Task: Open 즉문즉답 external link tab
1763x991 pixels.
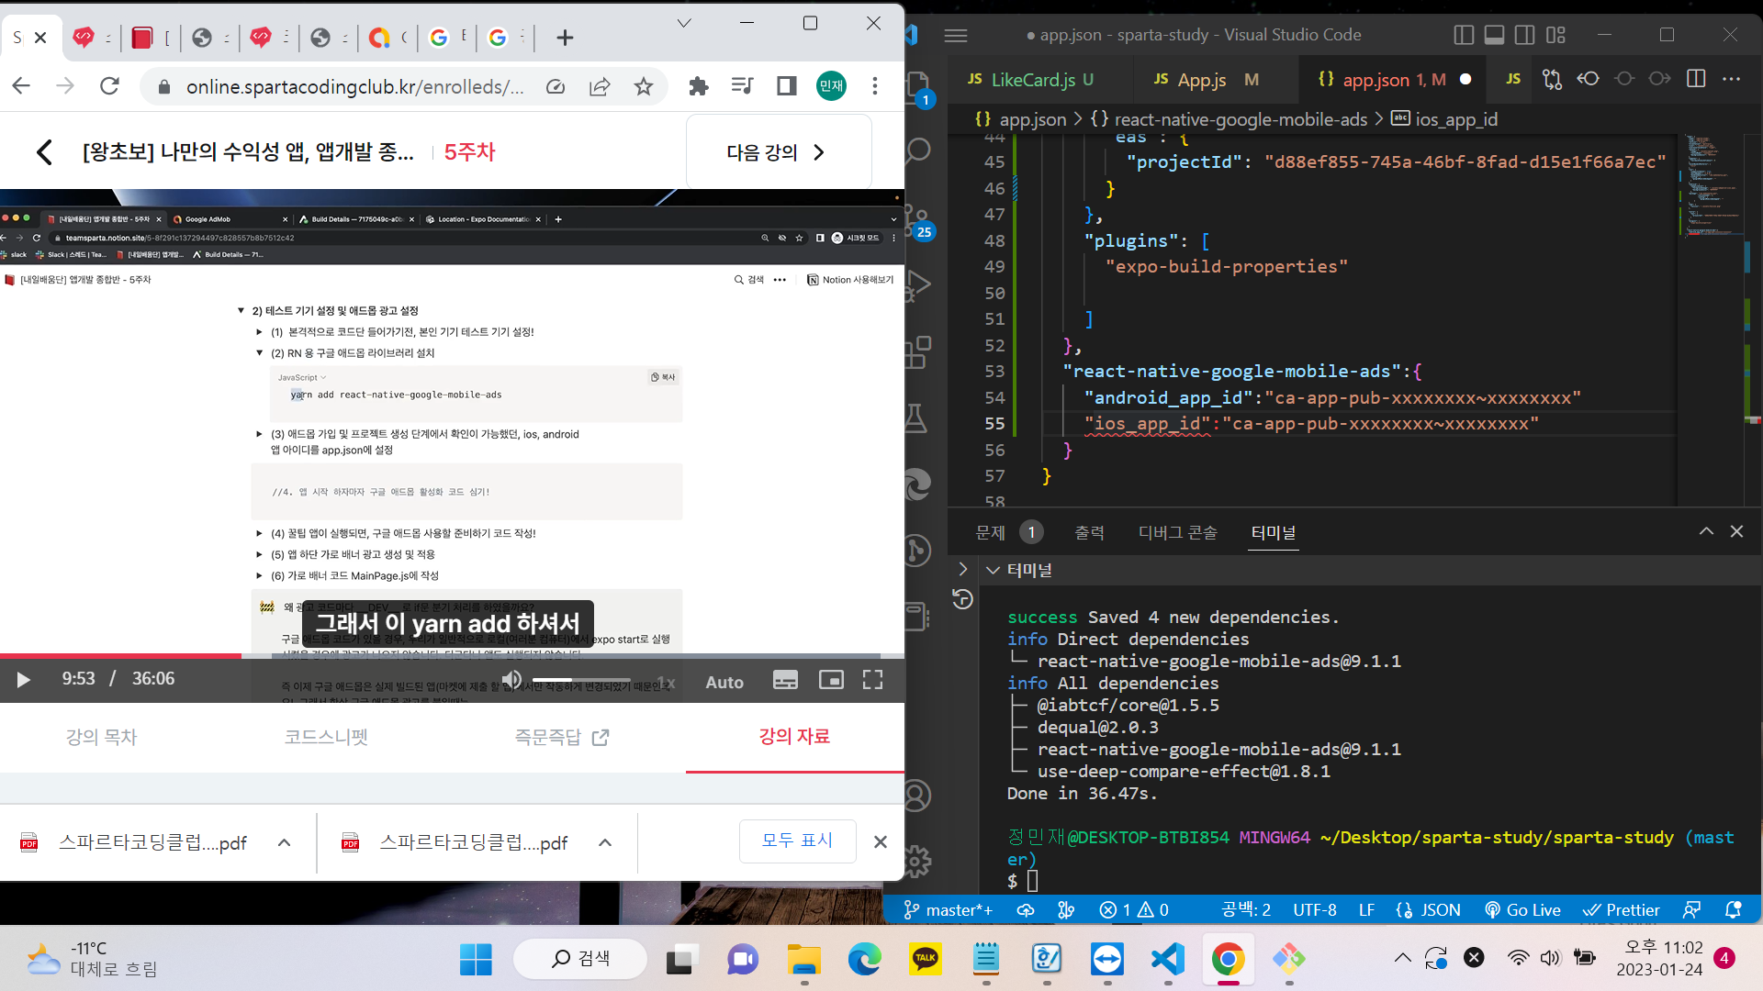Action: tap(561, 737)
